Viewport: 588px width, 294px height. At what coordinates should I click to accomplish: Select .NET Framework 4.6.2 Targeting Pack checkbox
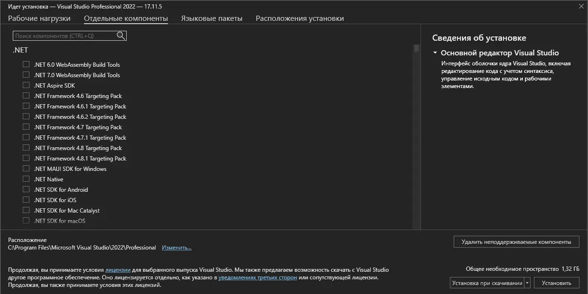pos(26,116)
